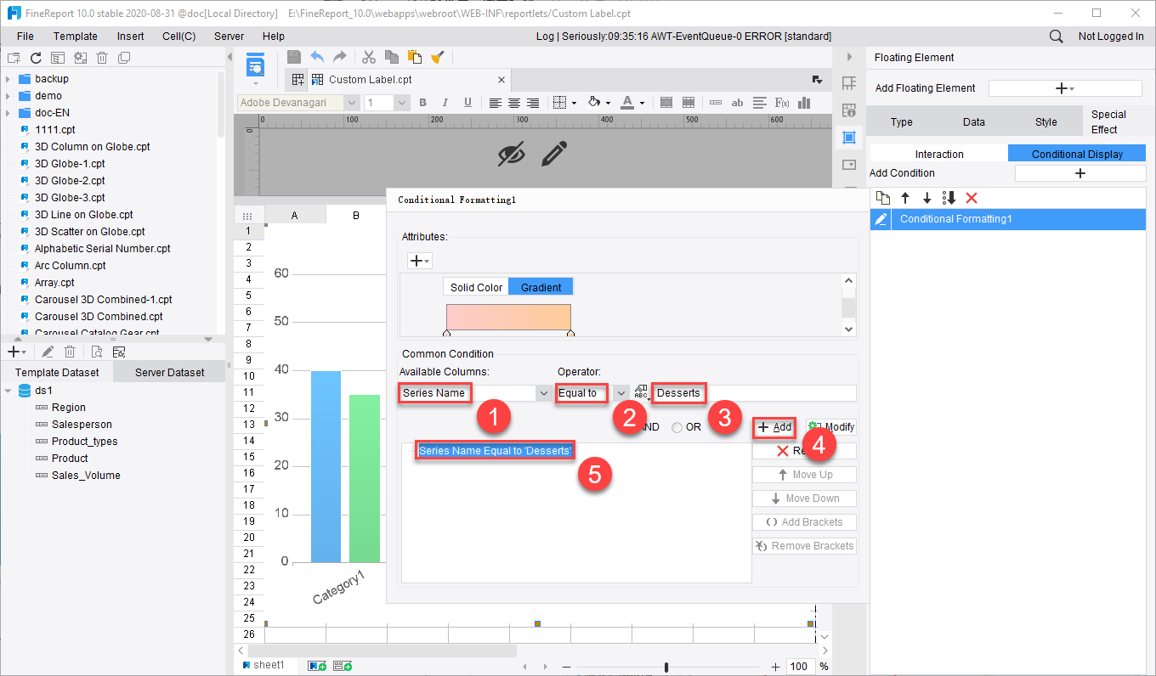Select the OR radio button
Image resolution: width=1156 pixels, height=676 pixels.
click(677, 427)
